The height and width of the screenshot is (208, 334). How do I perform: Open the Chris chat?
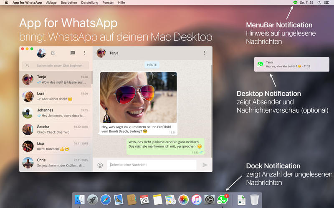(x=56, y=163)
